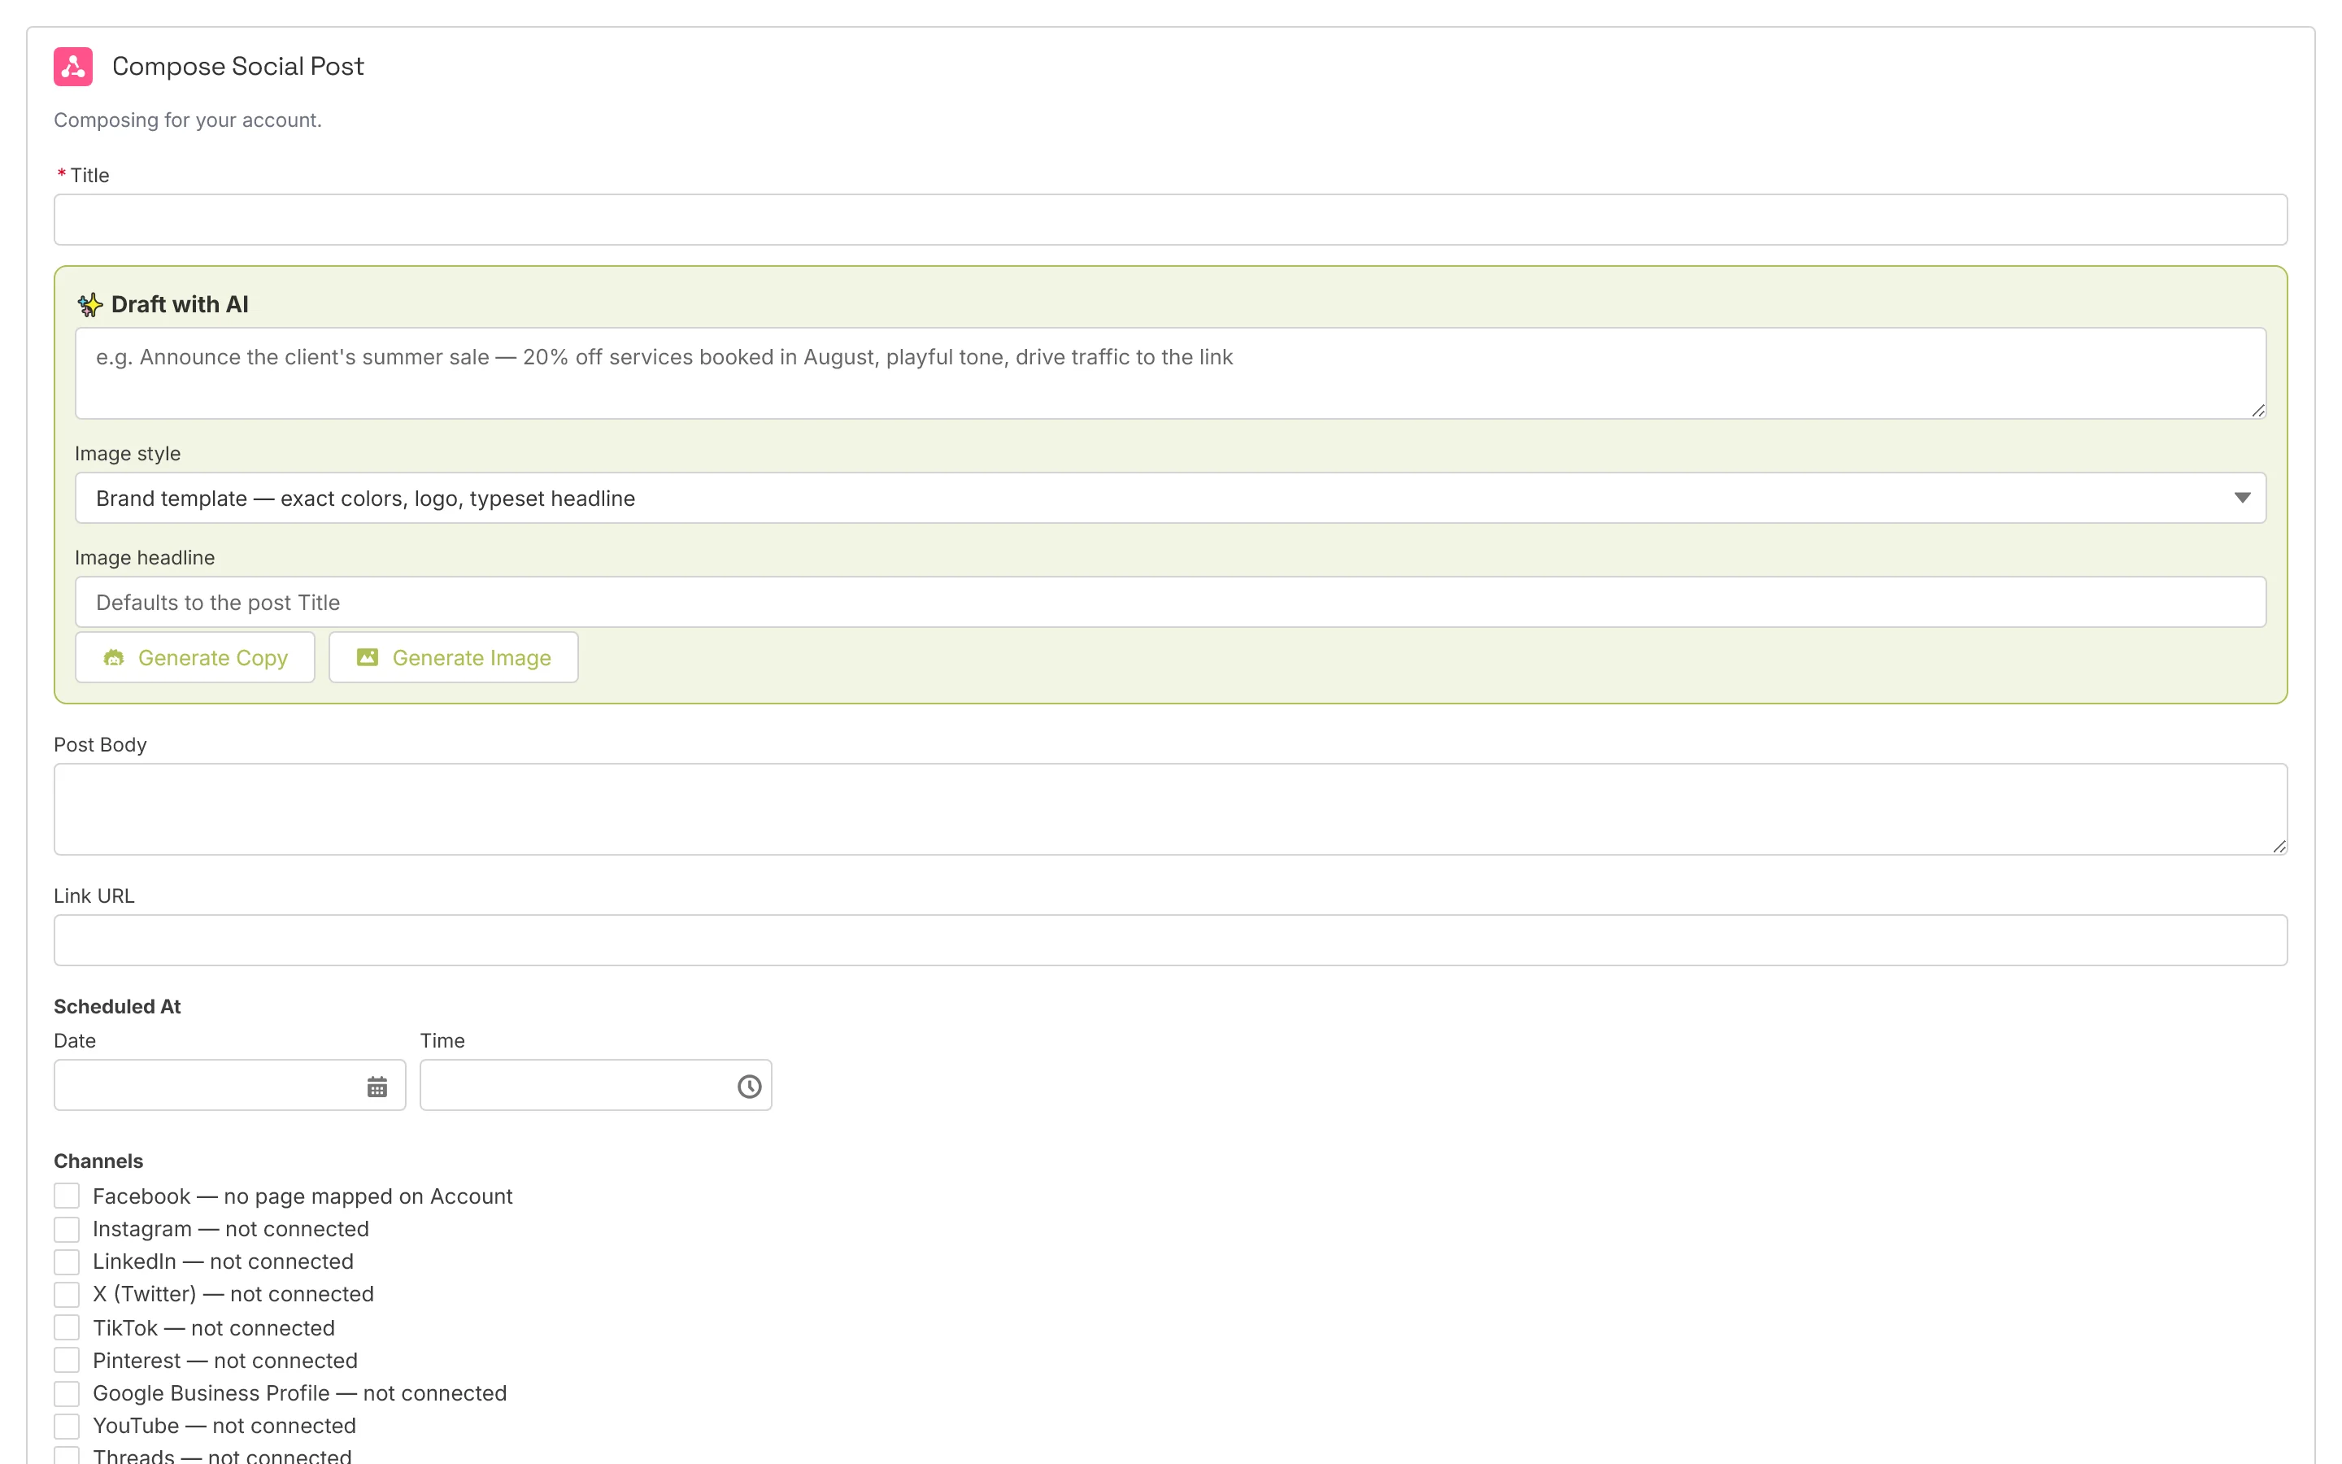Click the Scheduled At heading text
The height and width of the screenshot is (1464, 2342).
click(117, 1006)
